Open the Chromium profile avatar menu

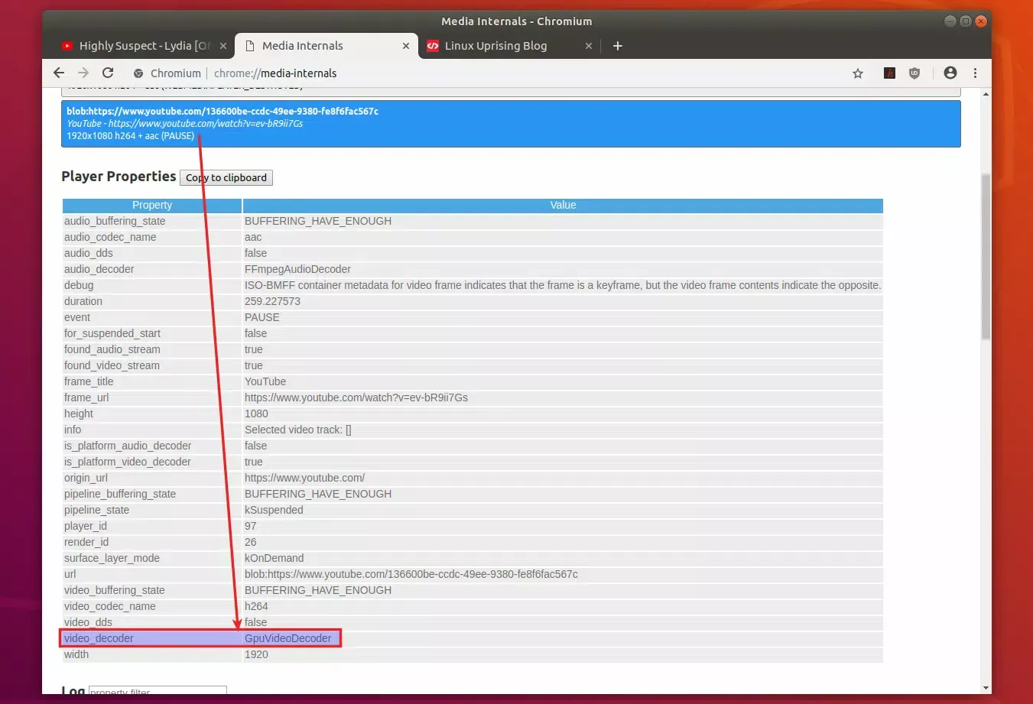point(950,73)
